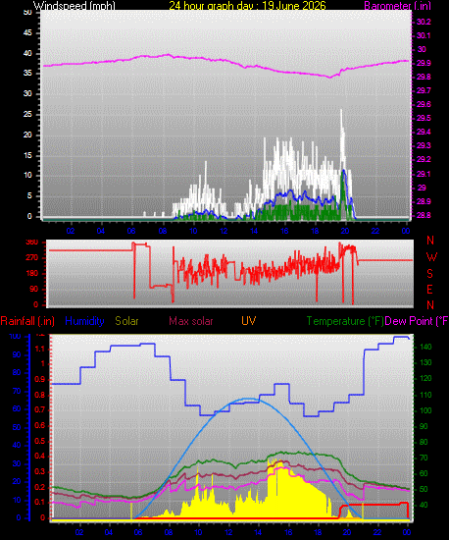
Task: Click the S wind direction label
Action: tap(429, 274)
